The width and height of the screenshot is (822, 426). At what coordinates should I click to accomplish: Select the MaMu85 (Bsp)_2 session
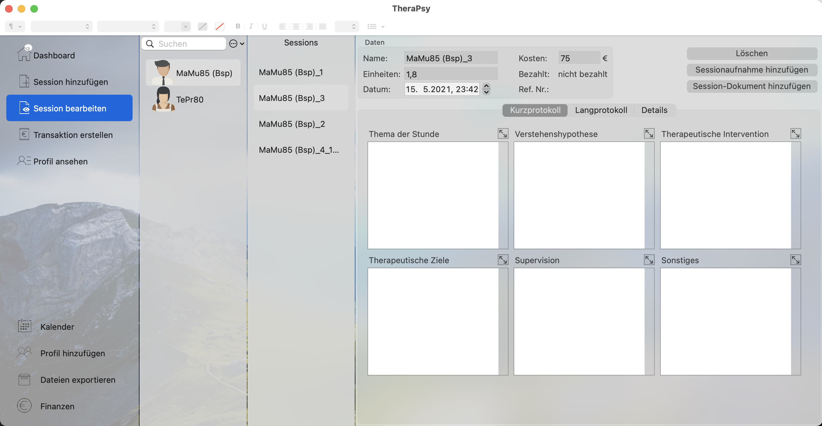tap(292, 124)
